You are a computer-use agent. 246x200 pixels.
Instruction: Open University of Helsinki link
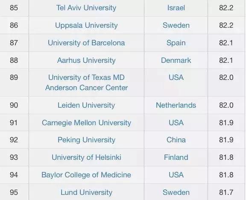86,157
